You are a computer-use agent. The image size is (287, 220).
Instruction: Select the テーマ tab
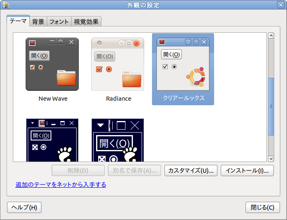click(x=18, y=21)
